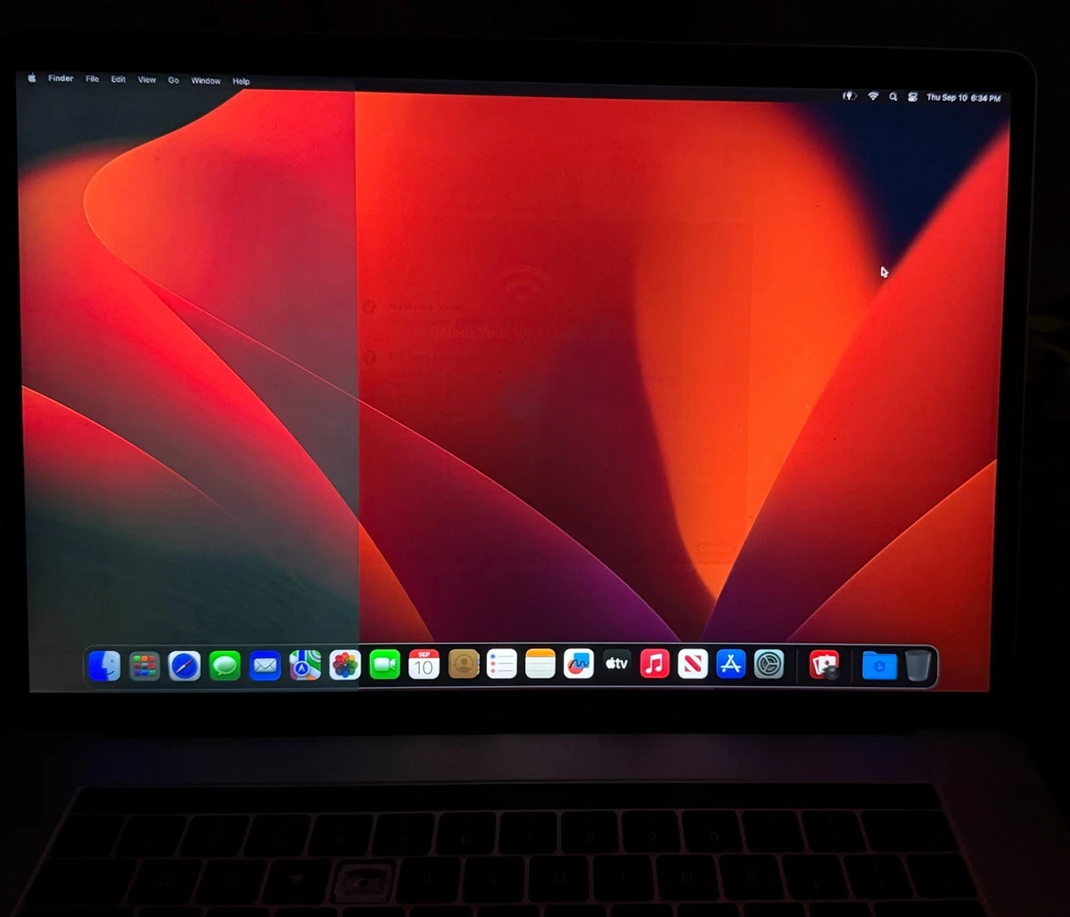The image size is (1070, 917).
Task: Open the Apple menu
Action: coord(32,78)
